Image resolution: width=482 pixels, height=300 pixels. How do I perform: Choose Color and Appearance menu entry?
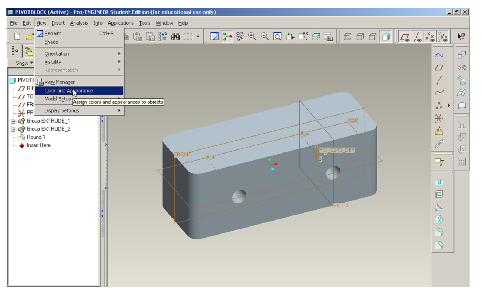pos(79,91)
